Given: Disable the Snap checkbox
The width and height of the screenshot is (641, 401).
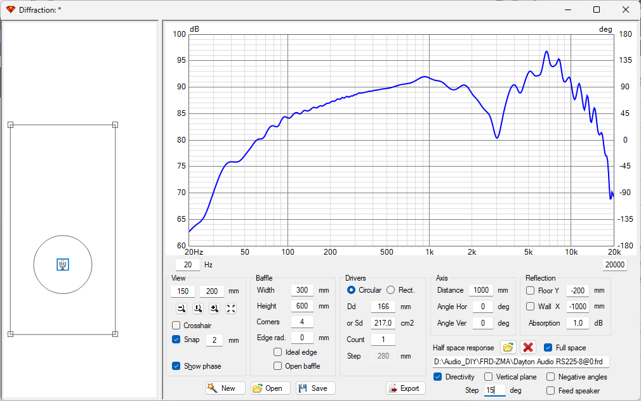Looking at the screenshot, I should point(176,339).
